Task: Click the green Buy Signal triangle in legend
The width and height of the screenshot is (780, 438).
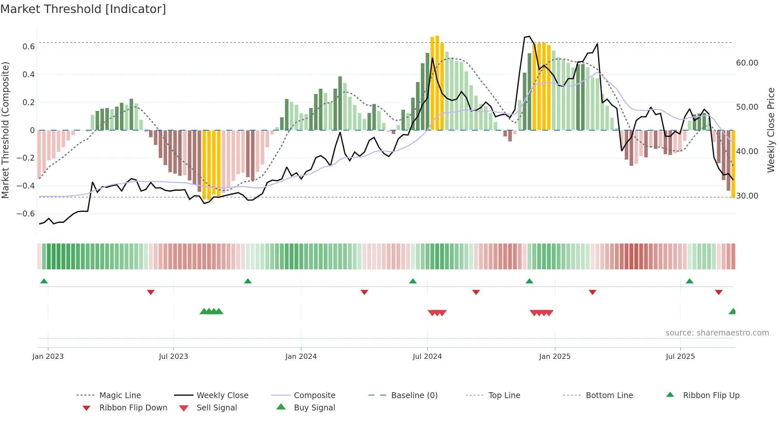Action: click(281, 407)
